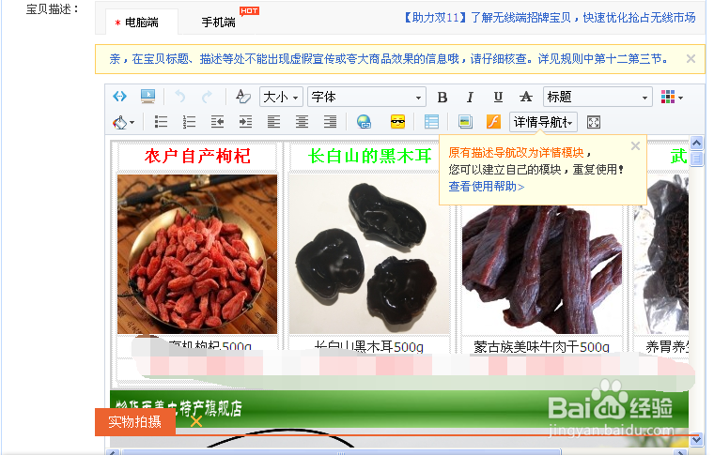Center align the text
This screenshot has width=714, height=455.
point(302,122)
